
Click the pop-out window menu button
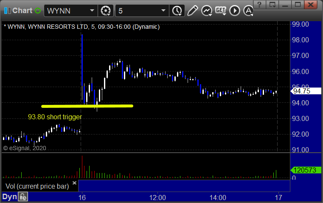click(272, 5)
